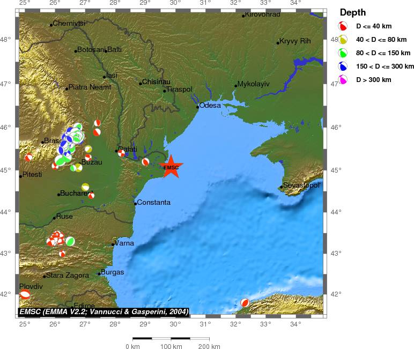Select the red beachball next to Galati
Image resolution: width=414 pixels, height=349 pixels.
(121, 153)
